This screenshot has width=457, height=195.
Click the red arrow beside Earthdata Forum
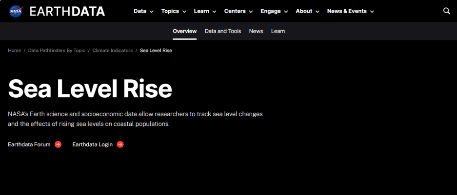[x=58, y=144]
